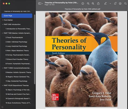Enter full screen with green button
The width and height of the screenshot is (128, 109).
(x=9, y=3)
